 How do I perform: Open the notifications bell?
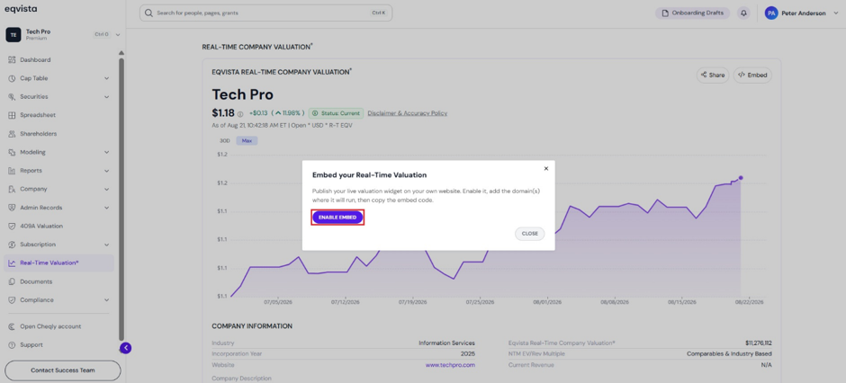click(x=744, y=13)
